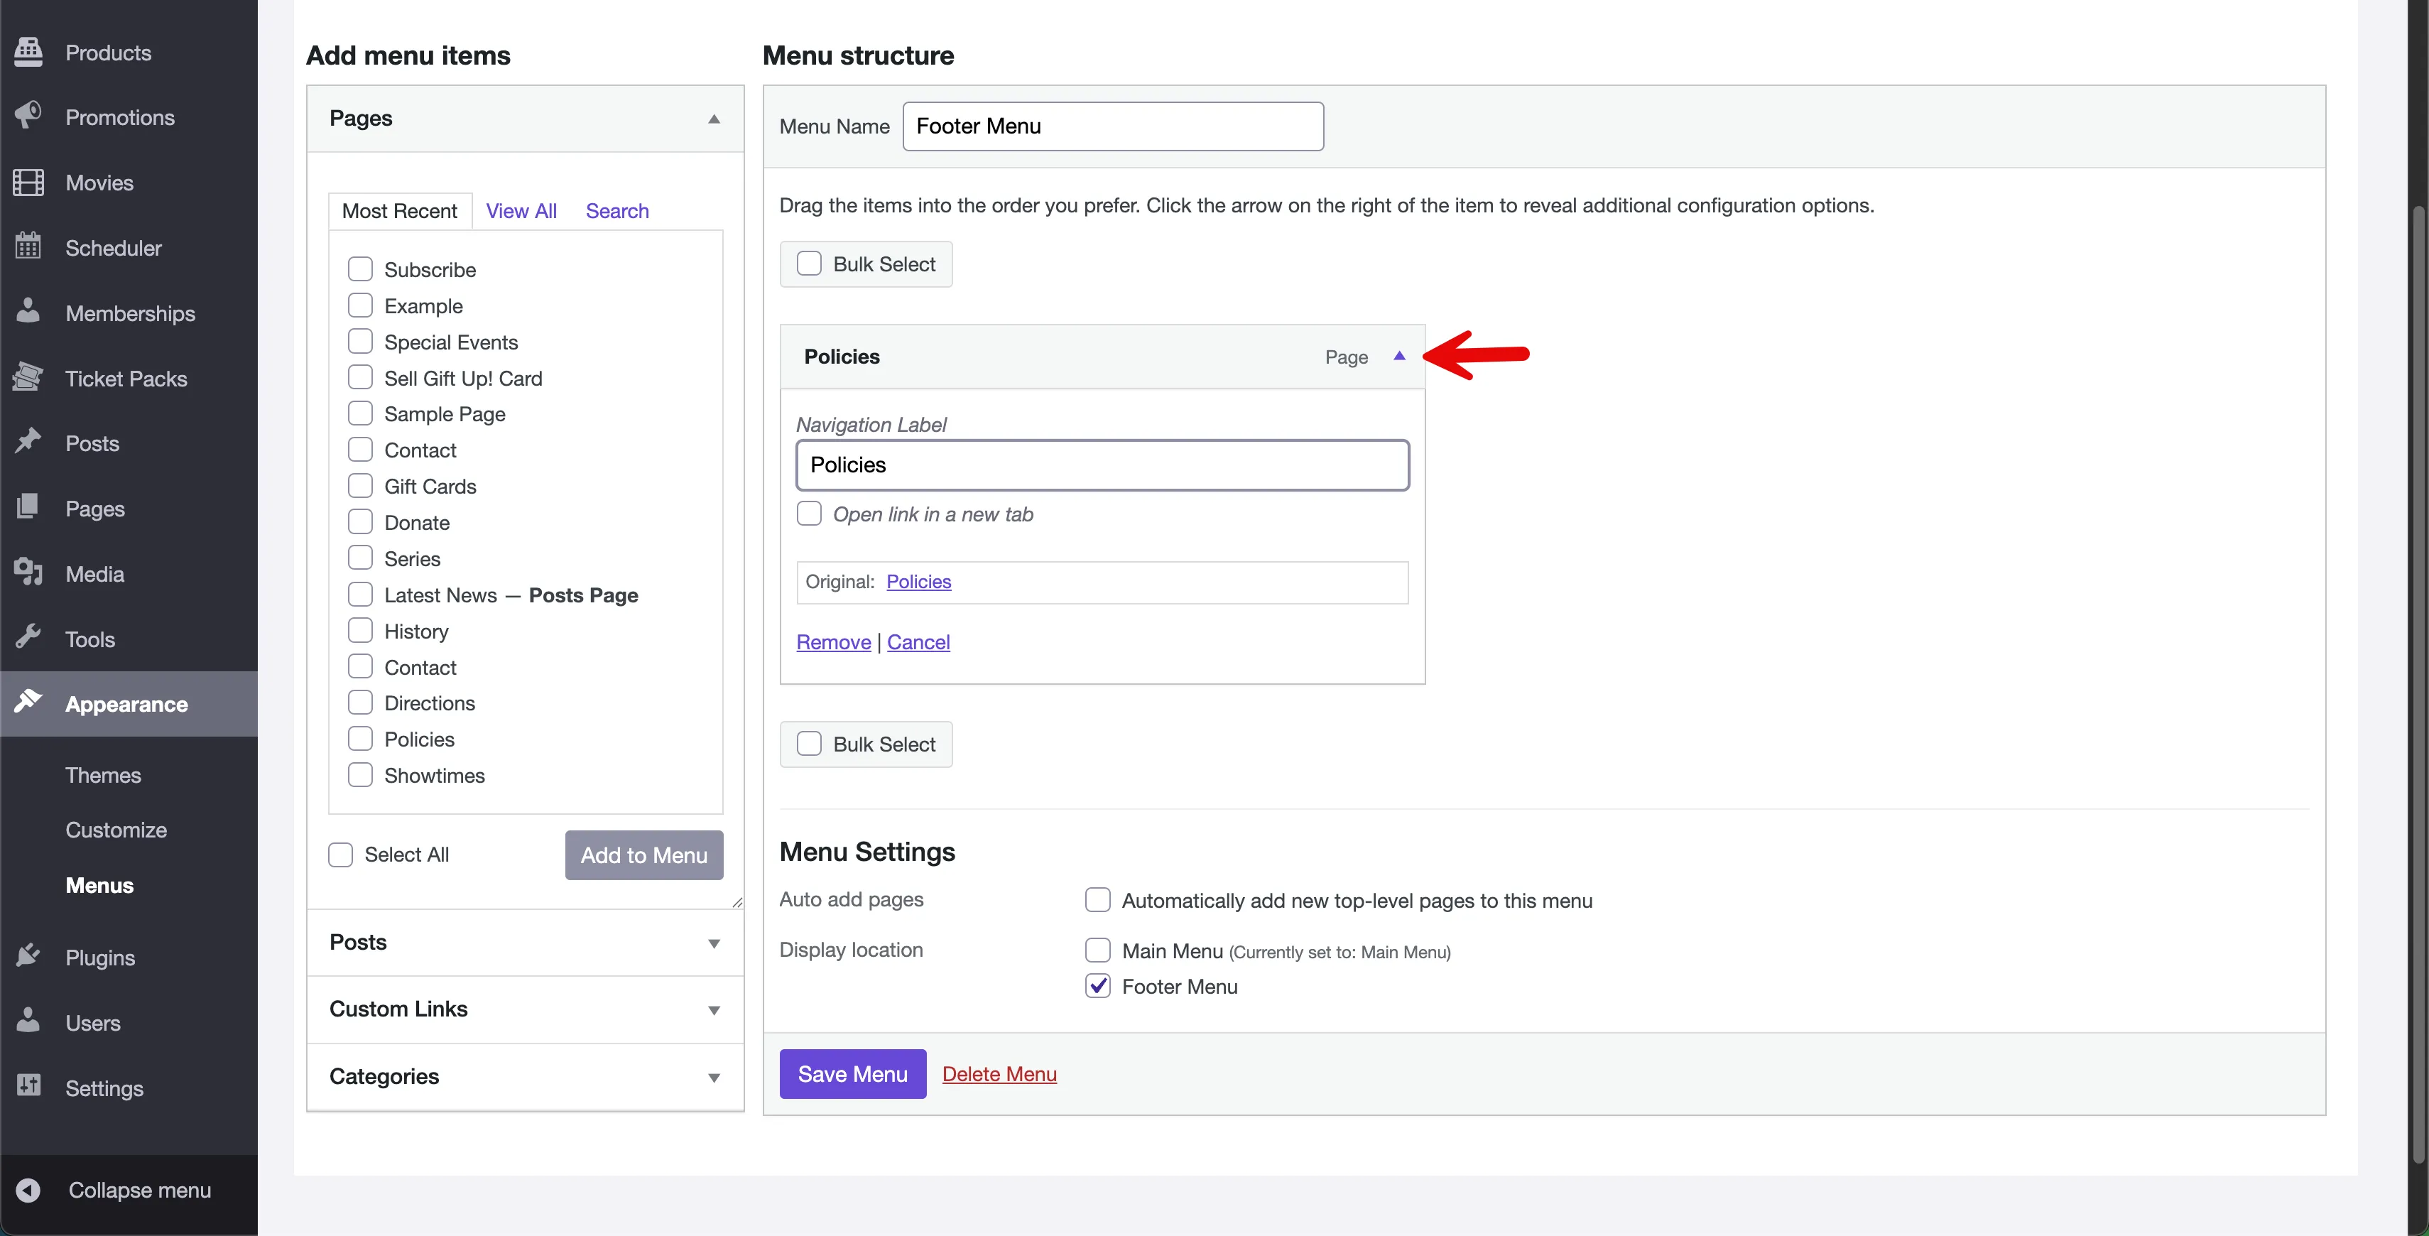Click the Collapse menu arrow icon
Viewport: 2429px width, 1236px height.
point(28,1190)
